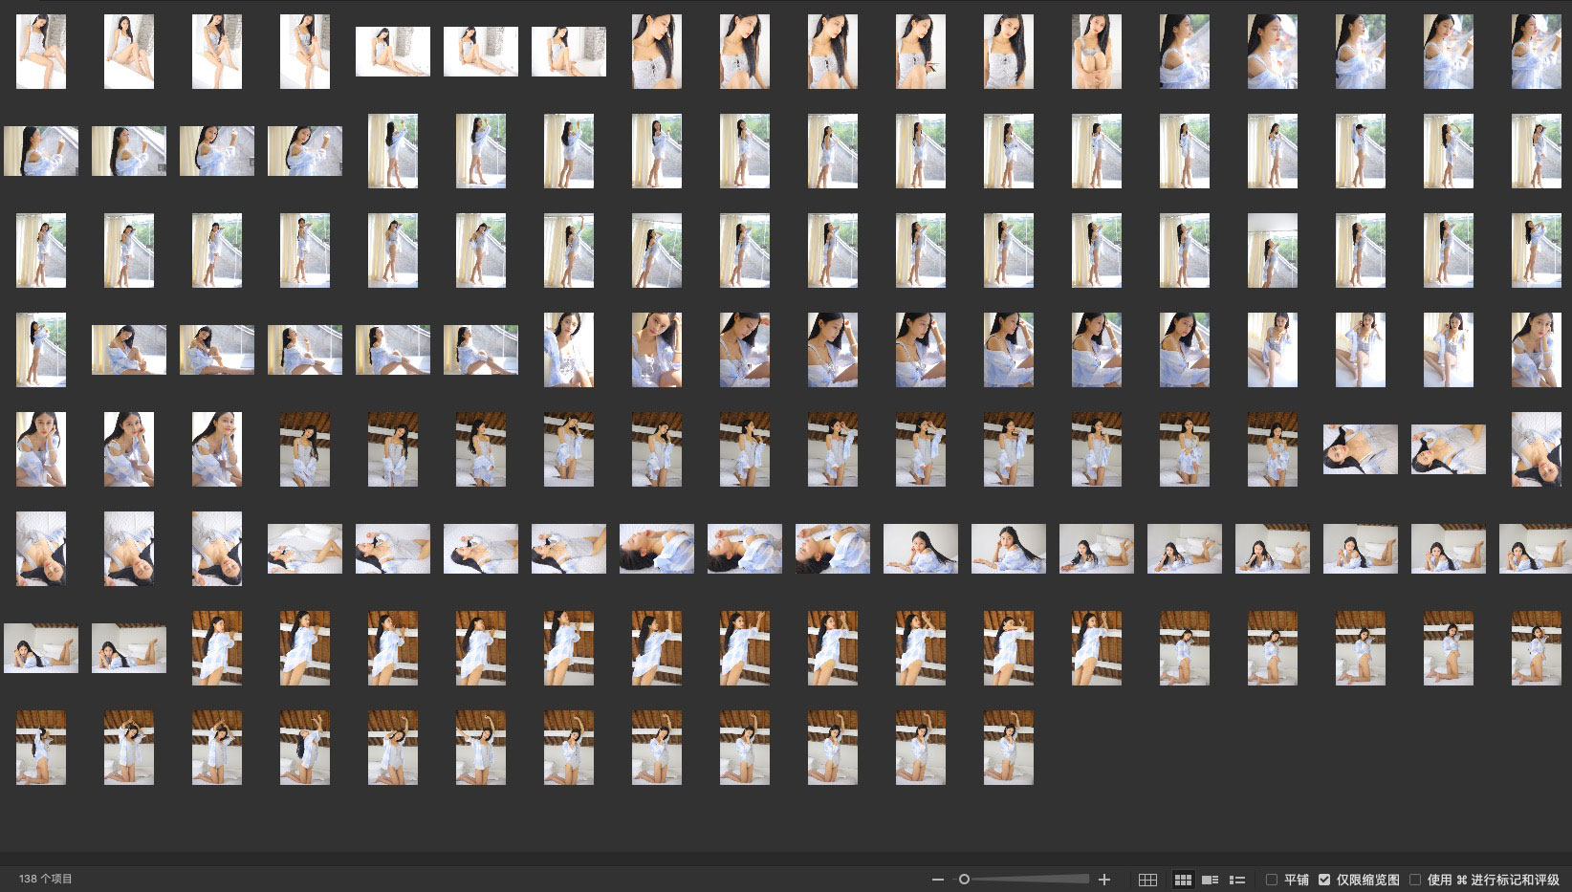
Task: Uncheck the 仅限缩览图 checkbox
Action: click(x=1324, y=880)
